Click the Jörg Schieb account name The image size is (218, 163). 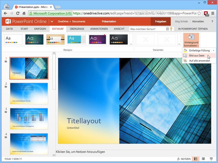(181, 21)
